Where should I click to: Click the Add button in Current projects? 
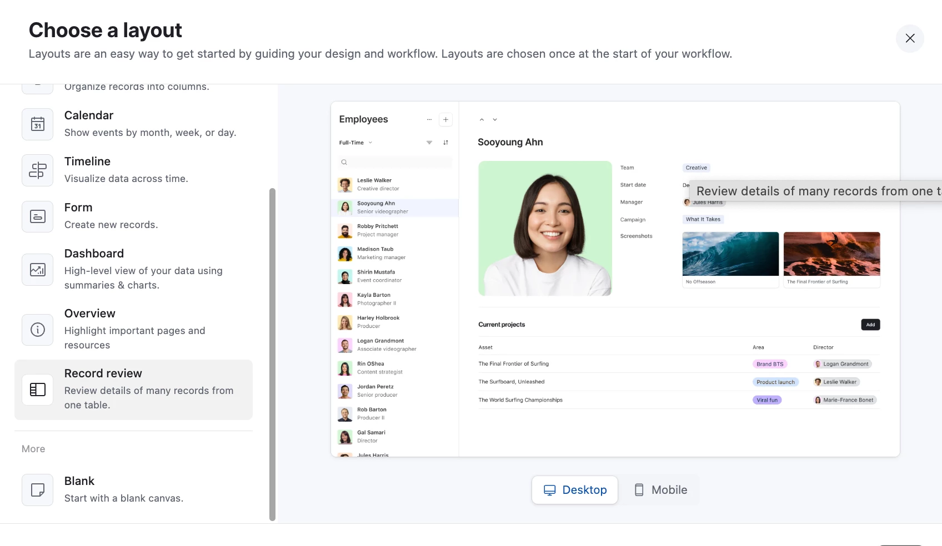click(x=870, y=325)
